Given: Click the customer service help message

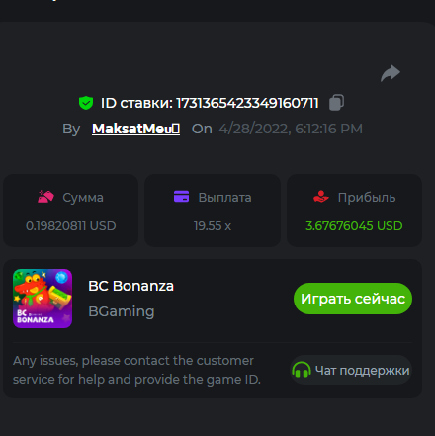Looking at the screenshot, I should pos(136,370).
